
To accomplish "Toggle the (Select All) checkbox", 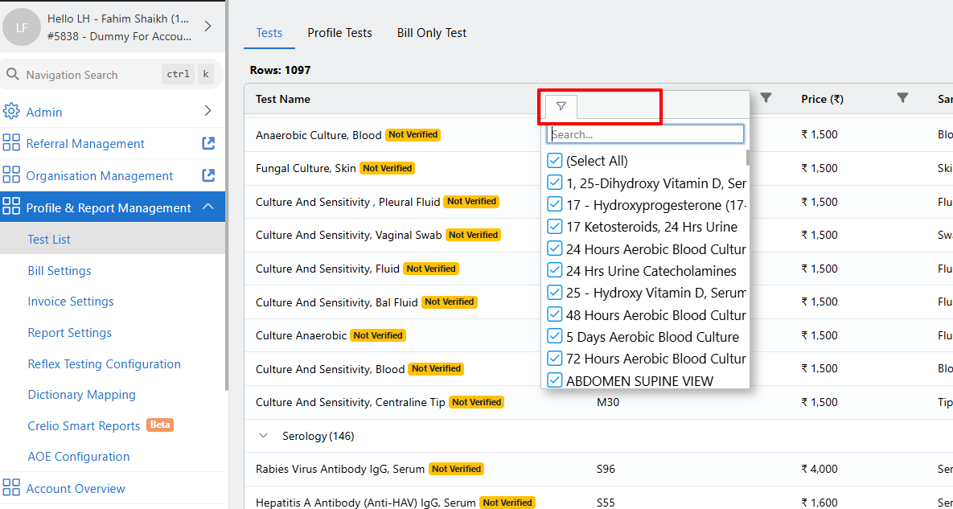I will [x=554, y=161].
